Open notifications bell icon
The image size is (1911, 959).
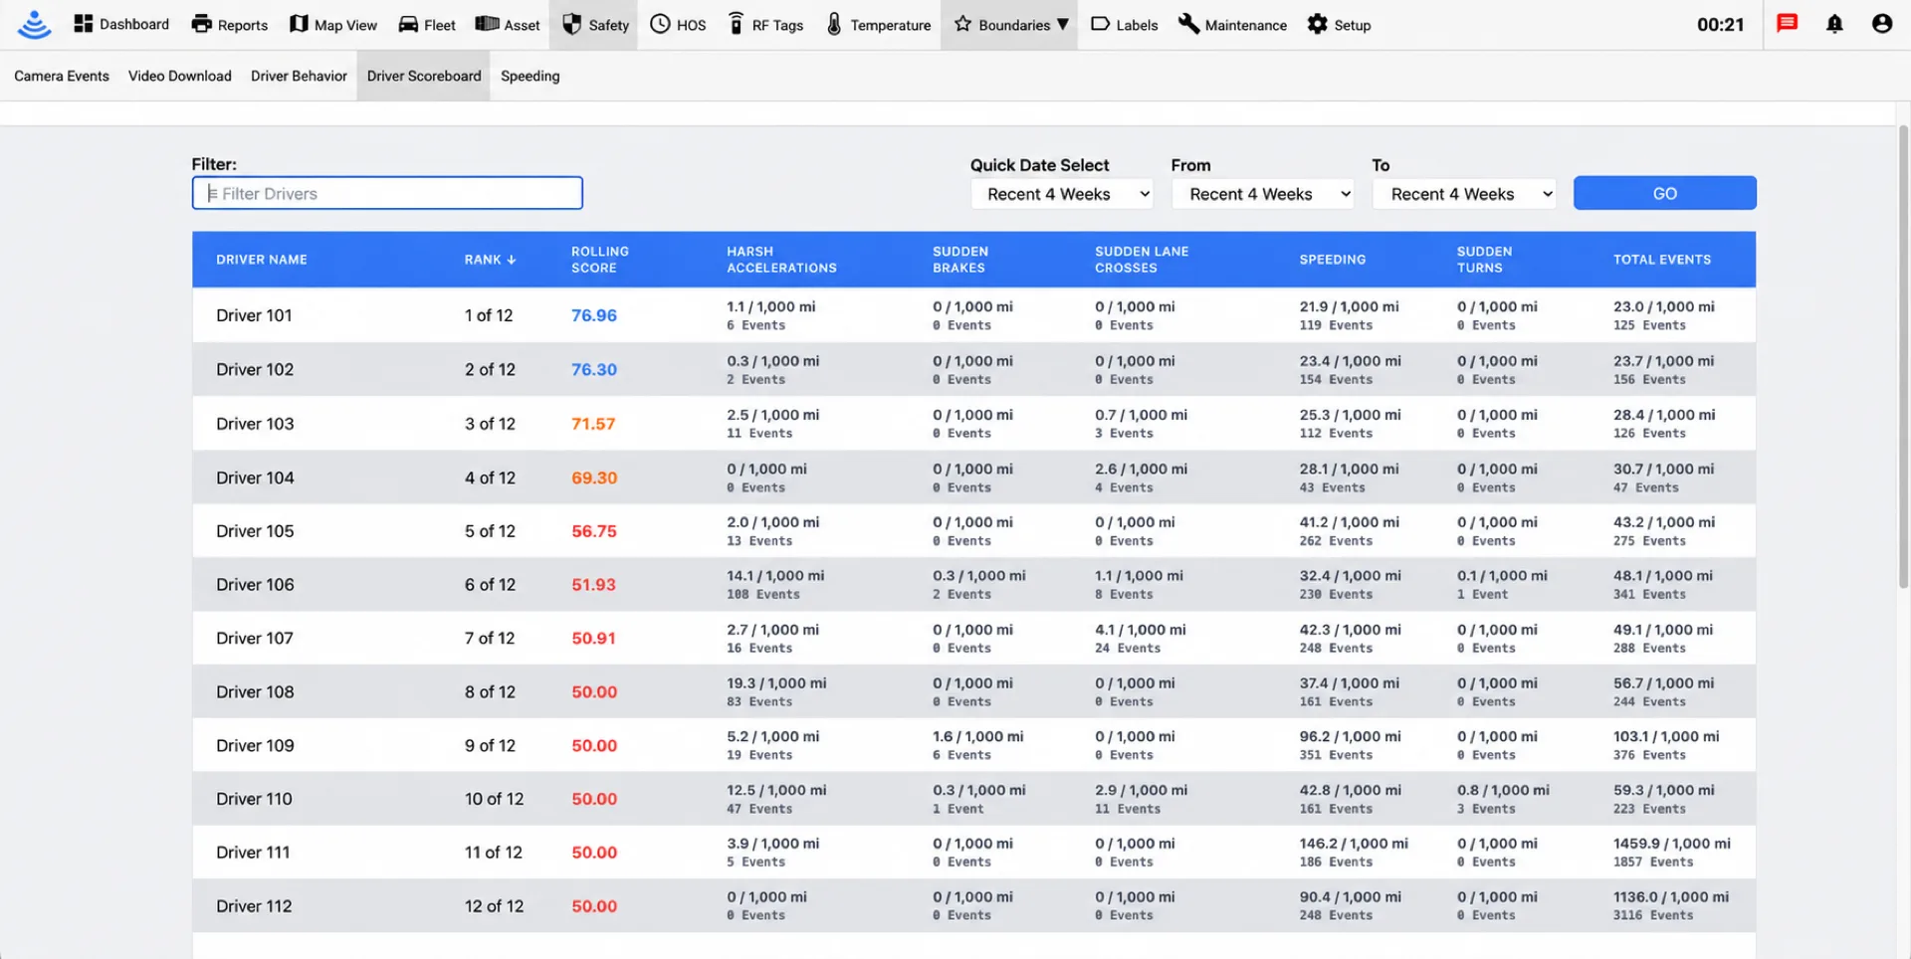(1834, 24)
